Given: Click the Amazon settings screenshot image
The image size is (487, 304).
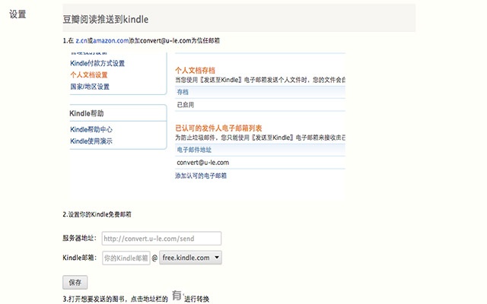Looking at the screenshot, I should click(x=208, y=125).
